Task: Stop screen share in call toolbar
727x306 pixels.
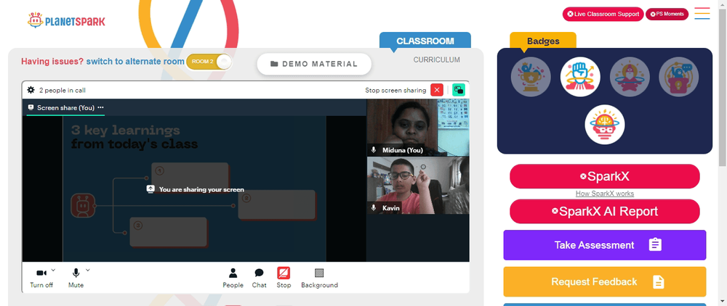Action: pos(284,278)
